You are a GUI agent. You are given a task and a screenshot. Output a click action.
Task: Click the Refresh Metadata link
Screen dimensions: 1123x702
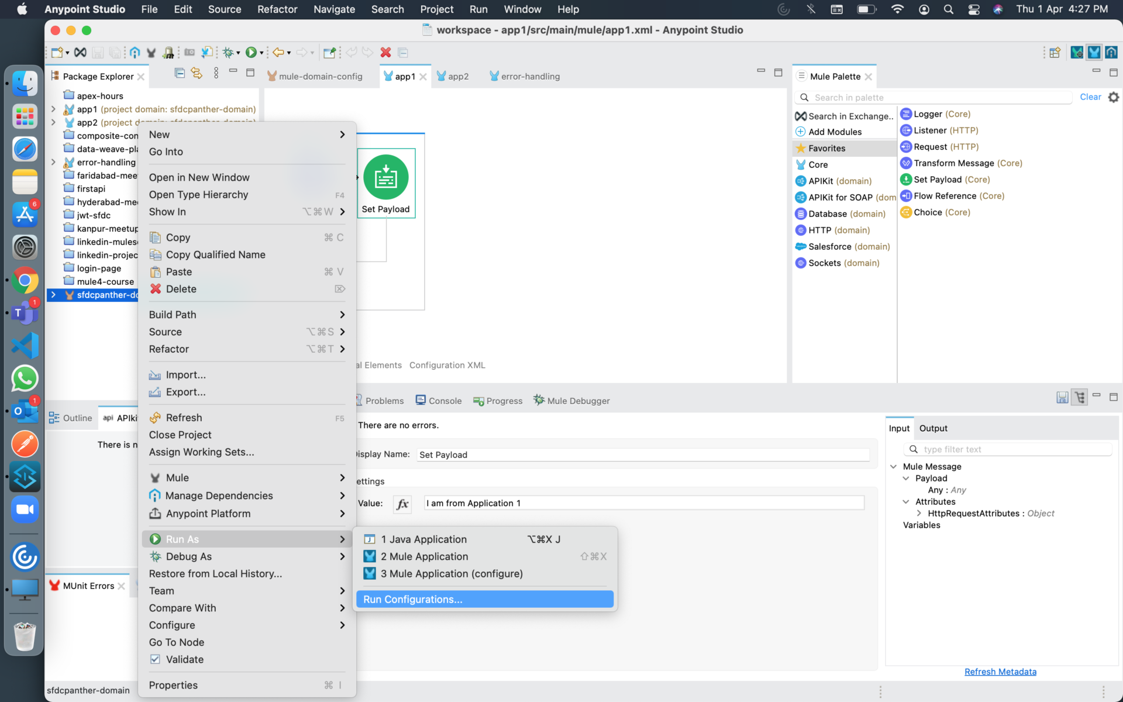pyautogui.click(x=1000, y=672)
